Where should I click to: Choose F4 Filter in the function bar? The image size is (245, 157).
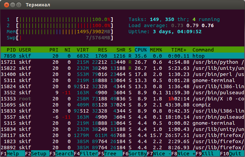point(86,154)
